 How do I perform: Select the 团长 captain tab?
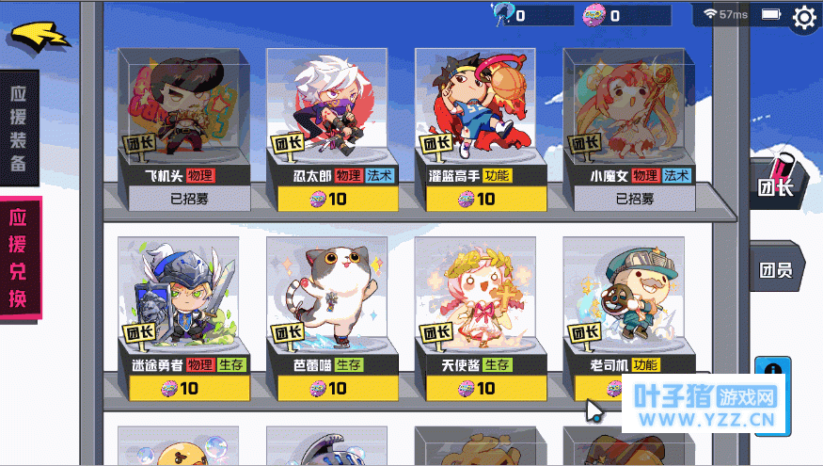[x=777, y=182]
